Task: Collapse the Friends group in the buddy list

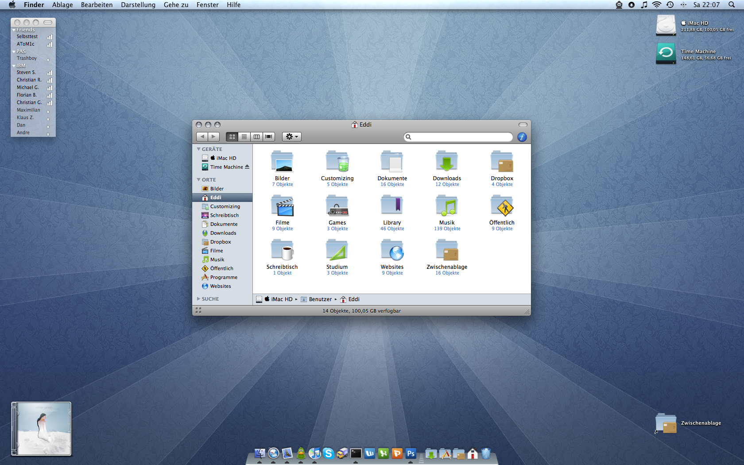Action: pos(14,30)
